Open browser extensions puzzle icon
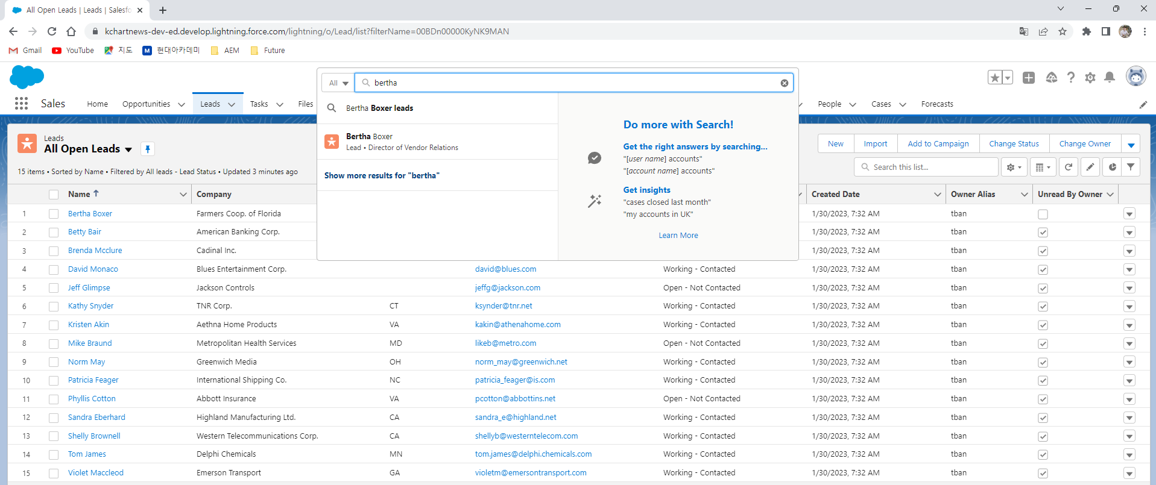1156x485 pixels. 1087,31
